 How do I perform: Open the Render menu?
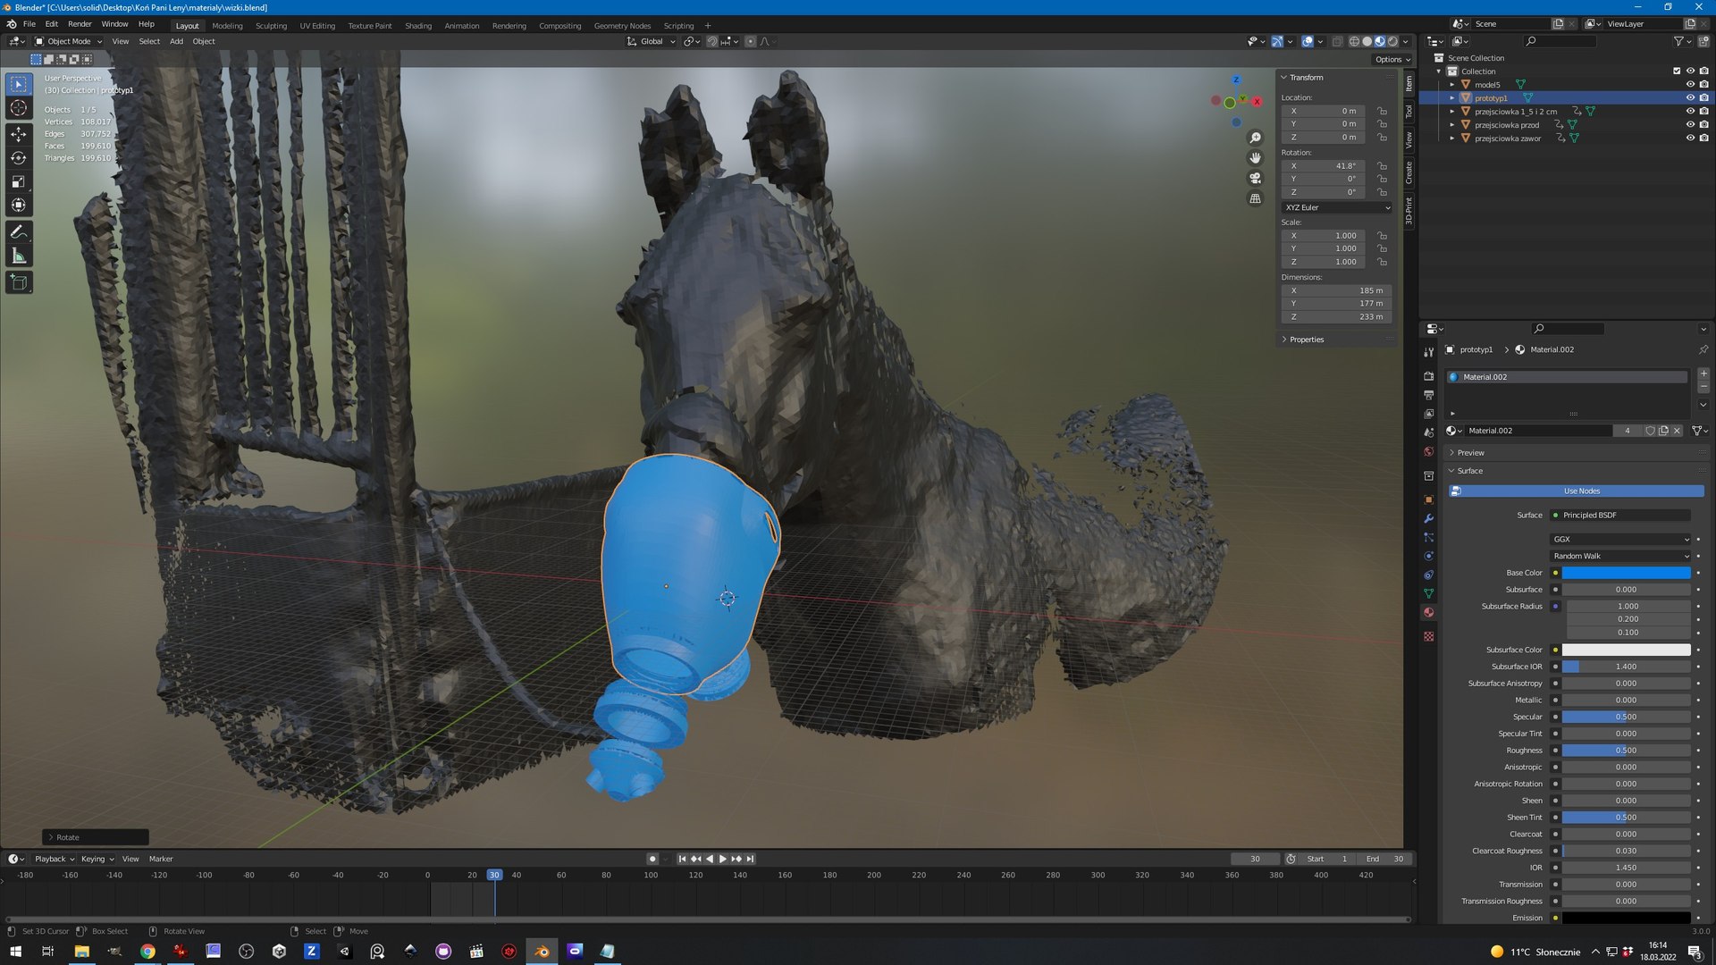coord(80,24)
